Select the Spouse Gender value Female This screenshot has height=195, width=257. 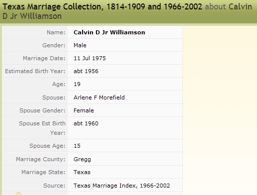(x=84, y=110)
